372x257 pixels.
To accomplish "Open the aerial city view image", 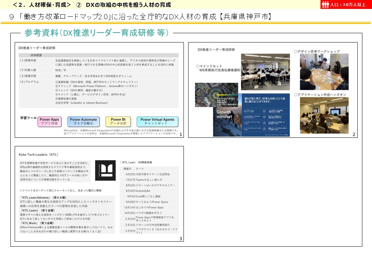I will (216, 95).
